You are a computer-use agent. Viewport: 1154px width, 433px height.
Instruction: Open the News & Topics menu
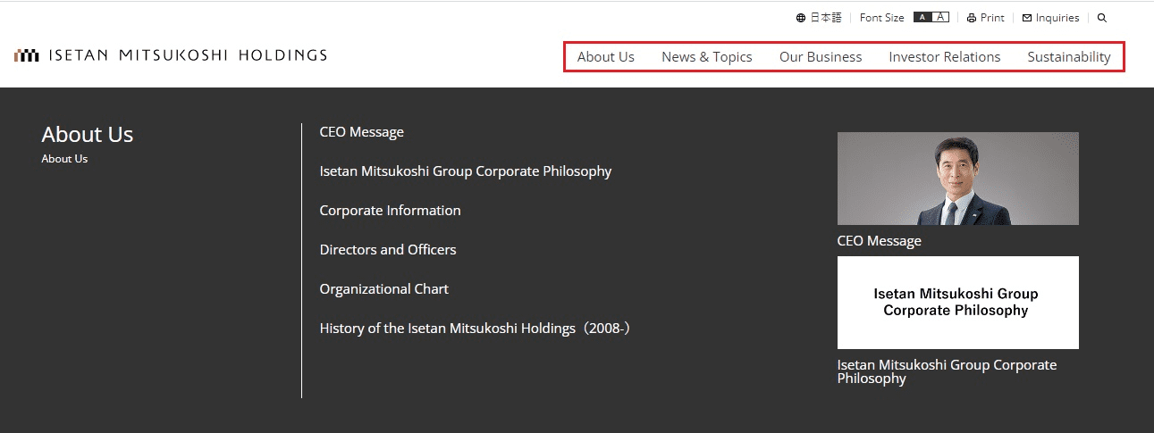707,57
